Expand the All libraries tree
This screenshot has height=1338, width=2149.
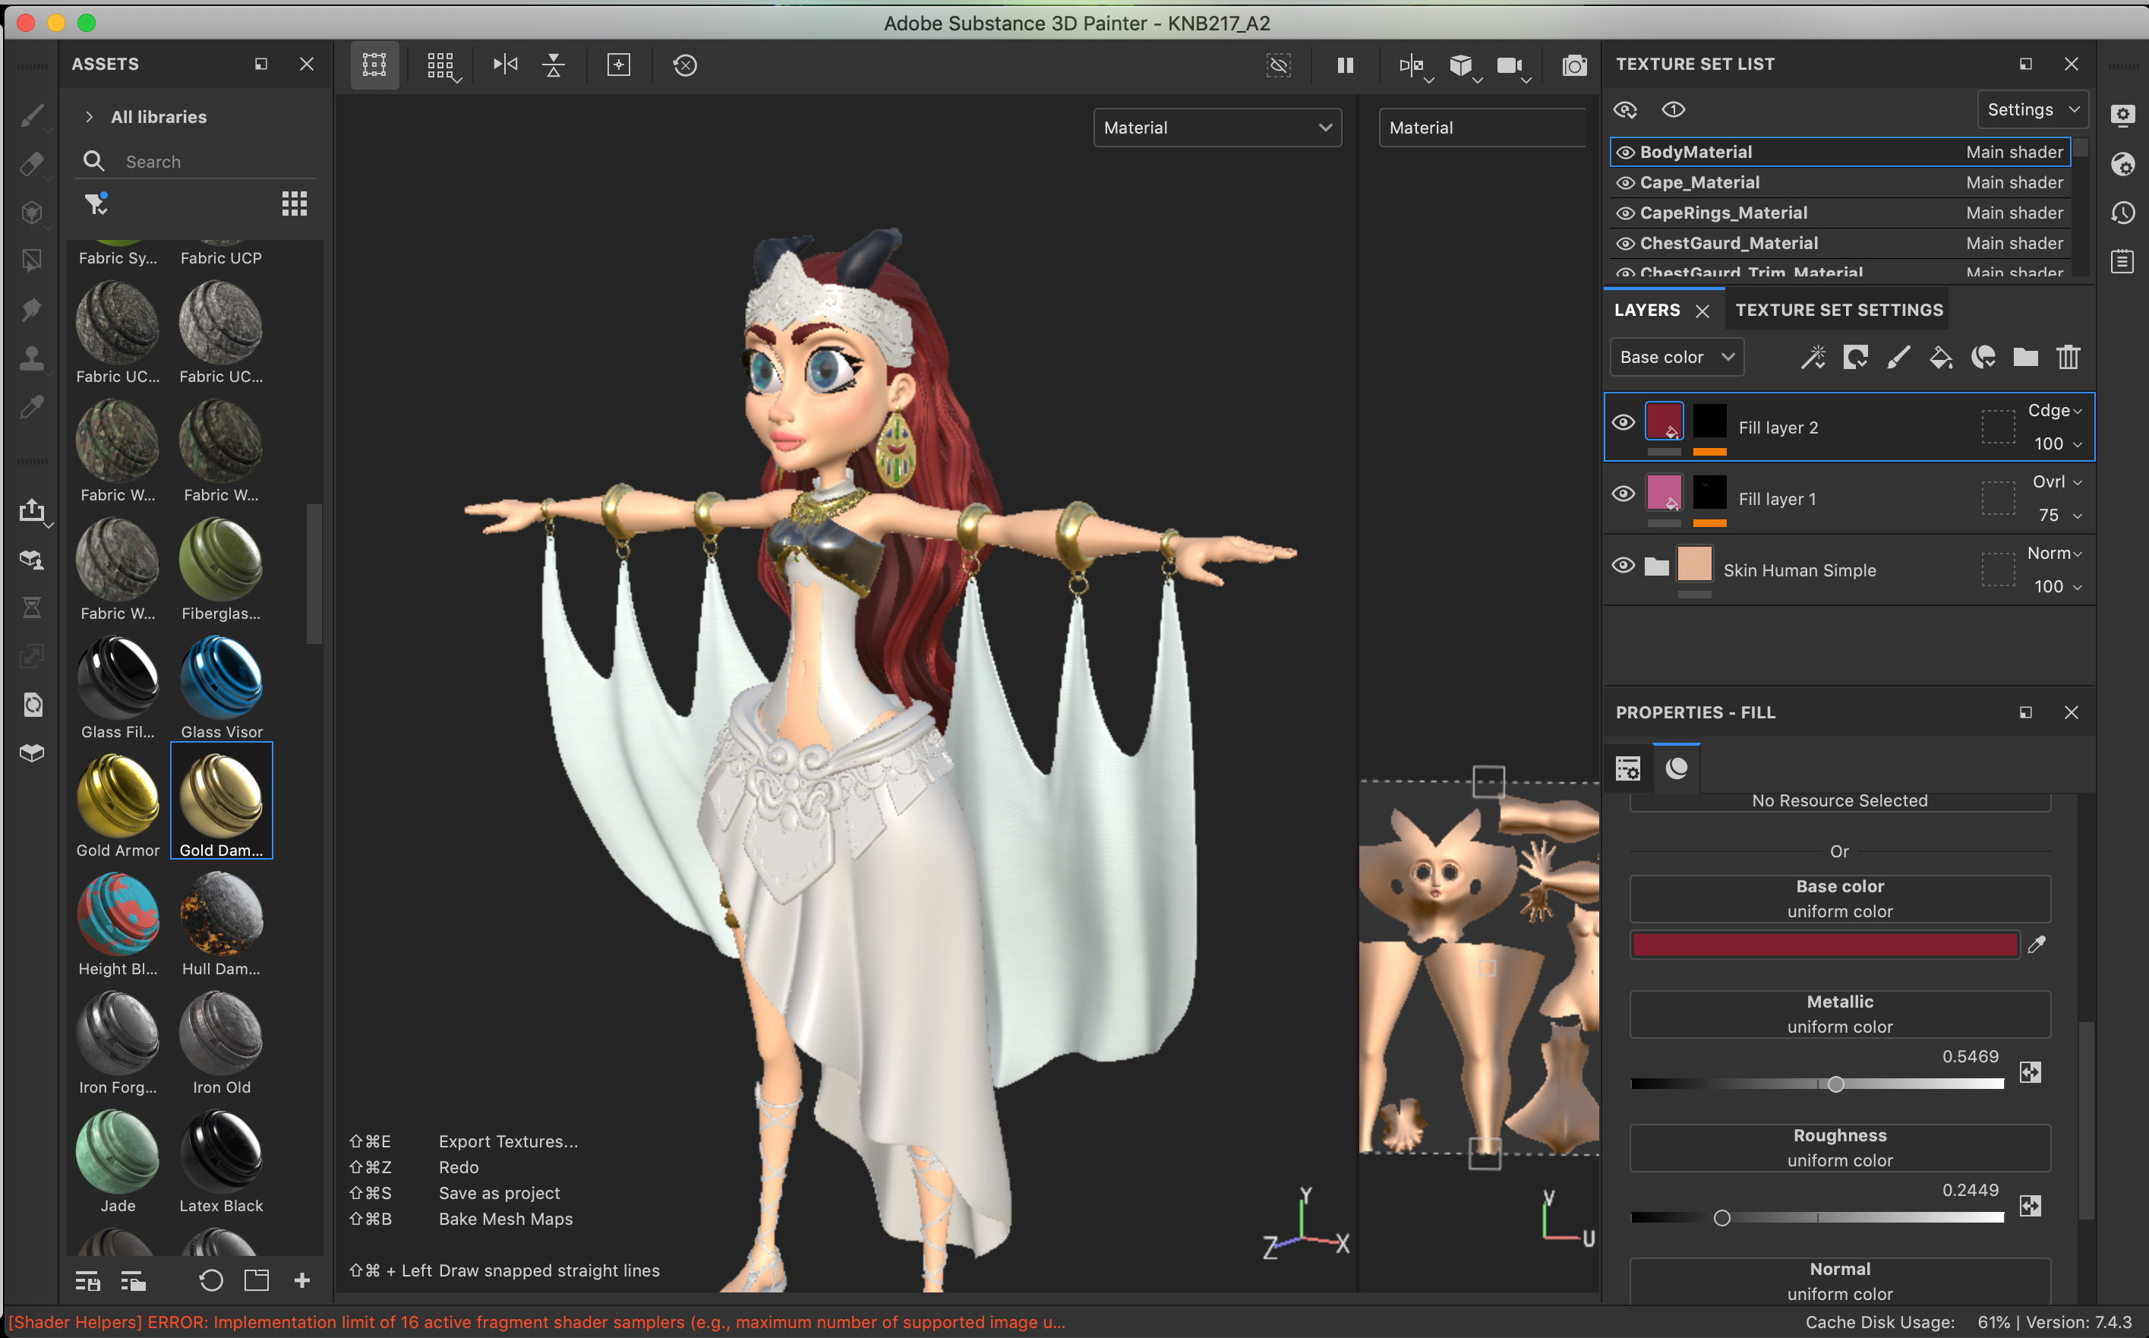[90, 117]
